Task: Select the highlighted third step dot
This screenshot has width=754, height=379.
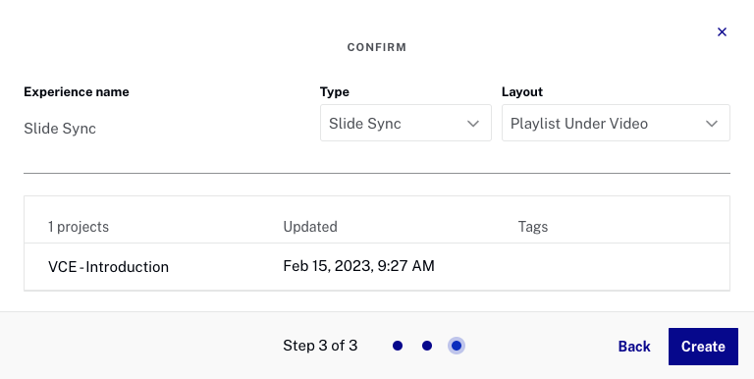Action: click(x=457, y=346)
